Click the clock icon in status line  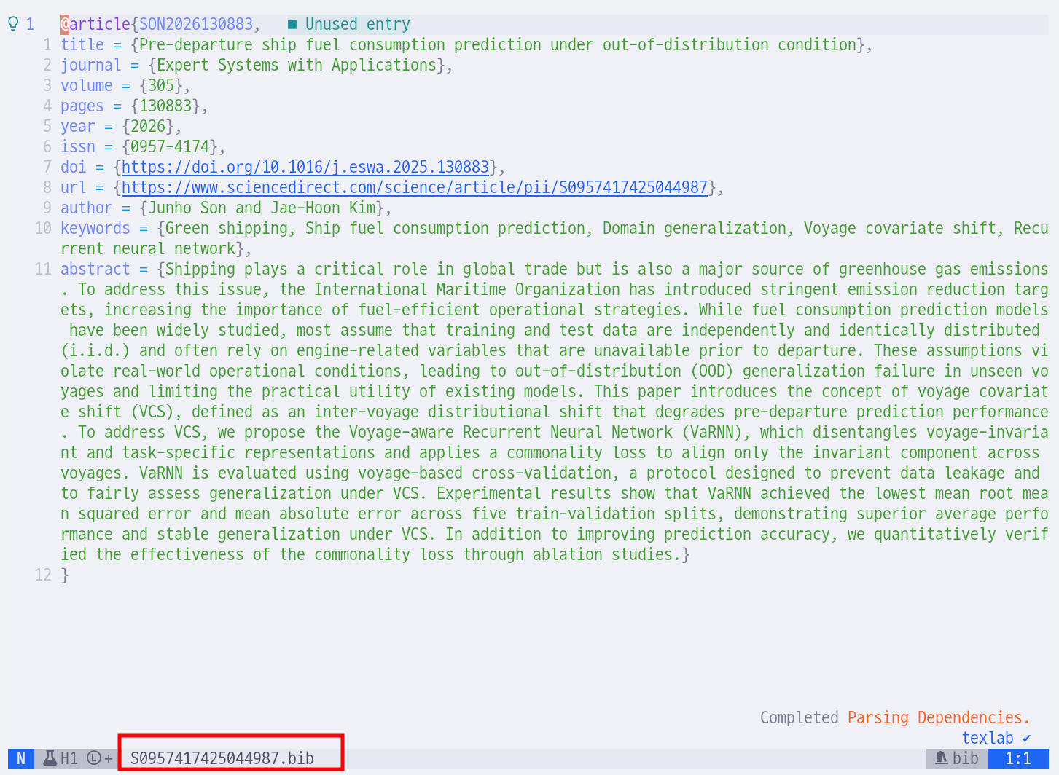point(94,758)
